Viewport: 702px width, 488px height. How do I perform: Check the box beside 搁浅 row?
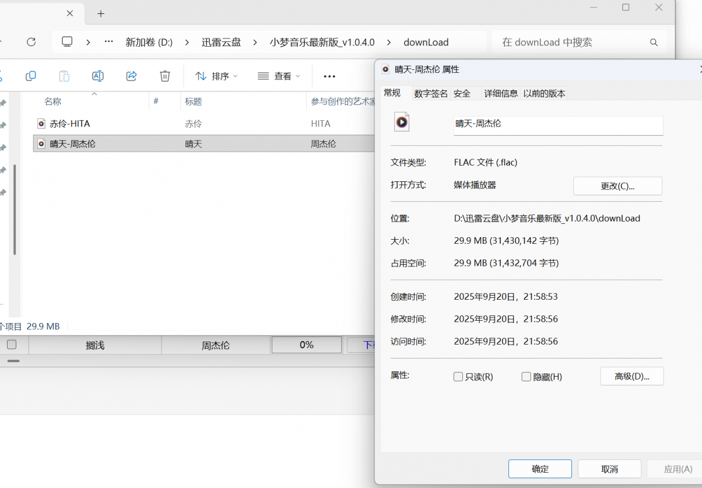coord(12,345)
